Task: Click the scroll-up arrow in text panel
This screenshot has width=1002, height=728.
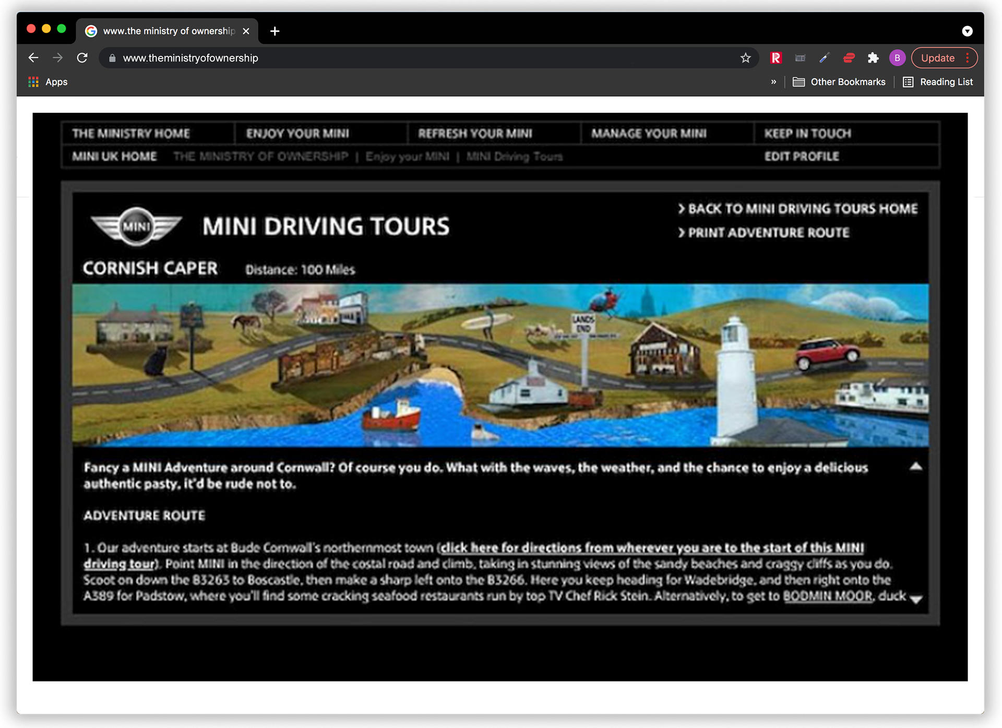Action: coord(916,467)
